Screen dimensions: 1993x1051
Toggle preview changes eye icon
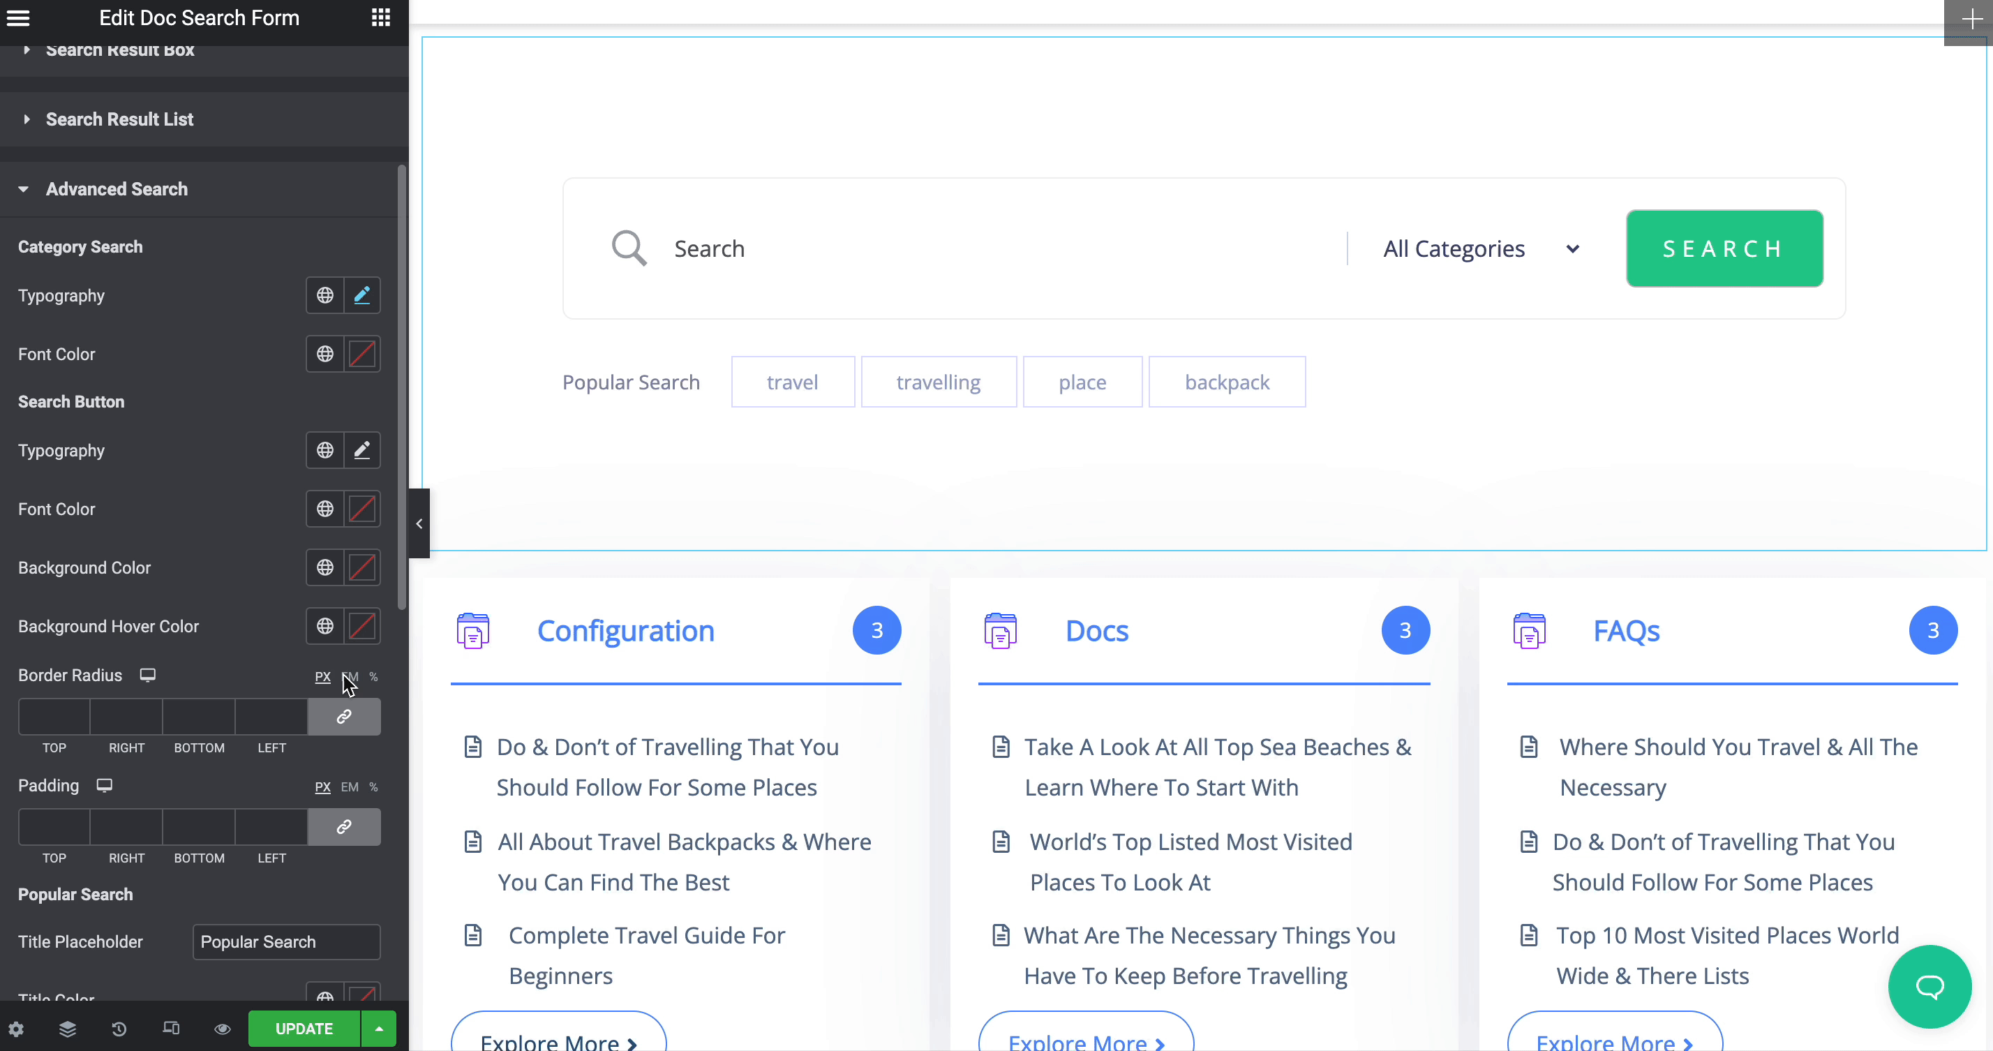click(222, 1029)
